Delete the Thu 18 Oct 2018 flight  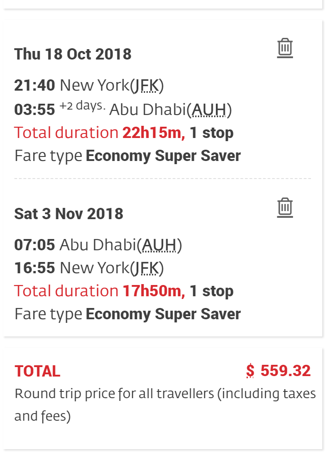[285, 47]
